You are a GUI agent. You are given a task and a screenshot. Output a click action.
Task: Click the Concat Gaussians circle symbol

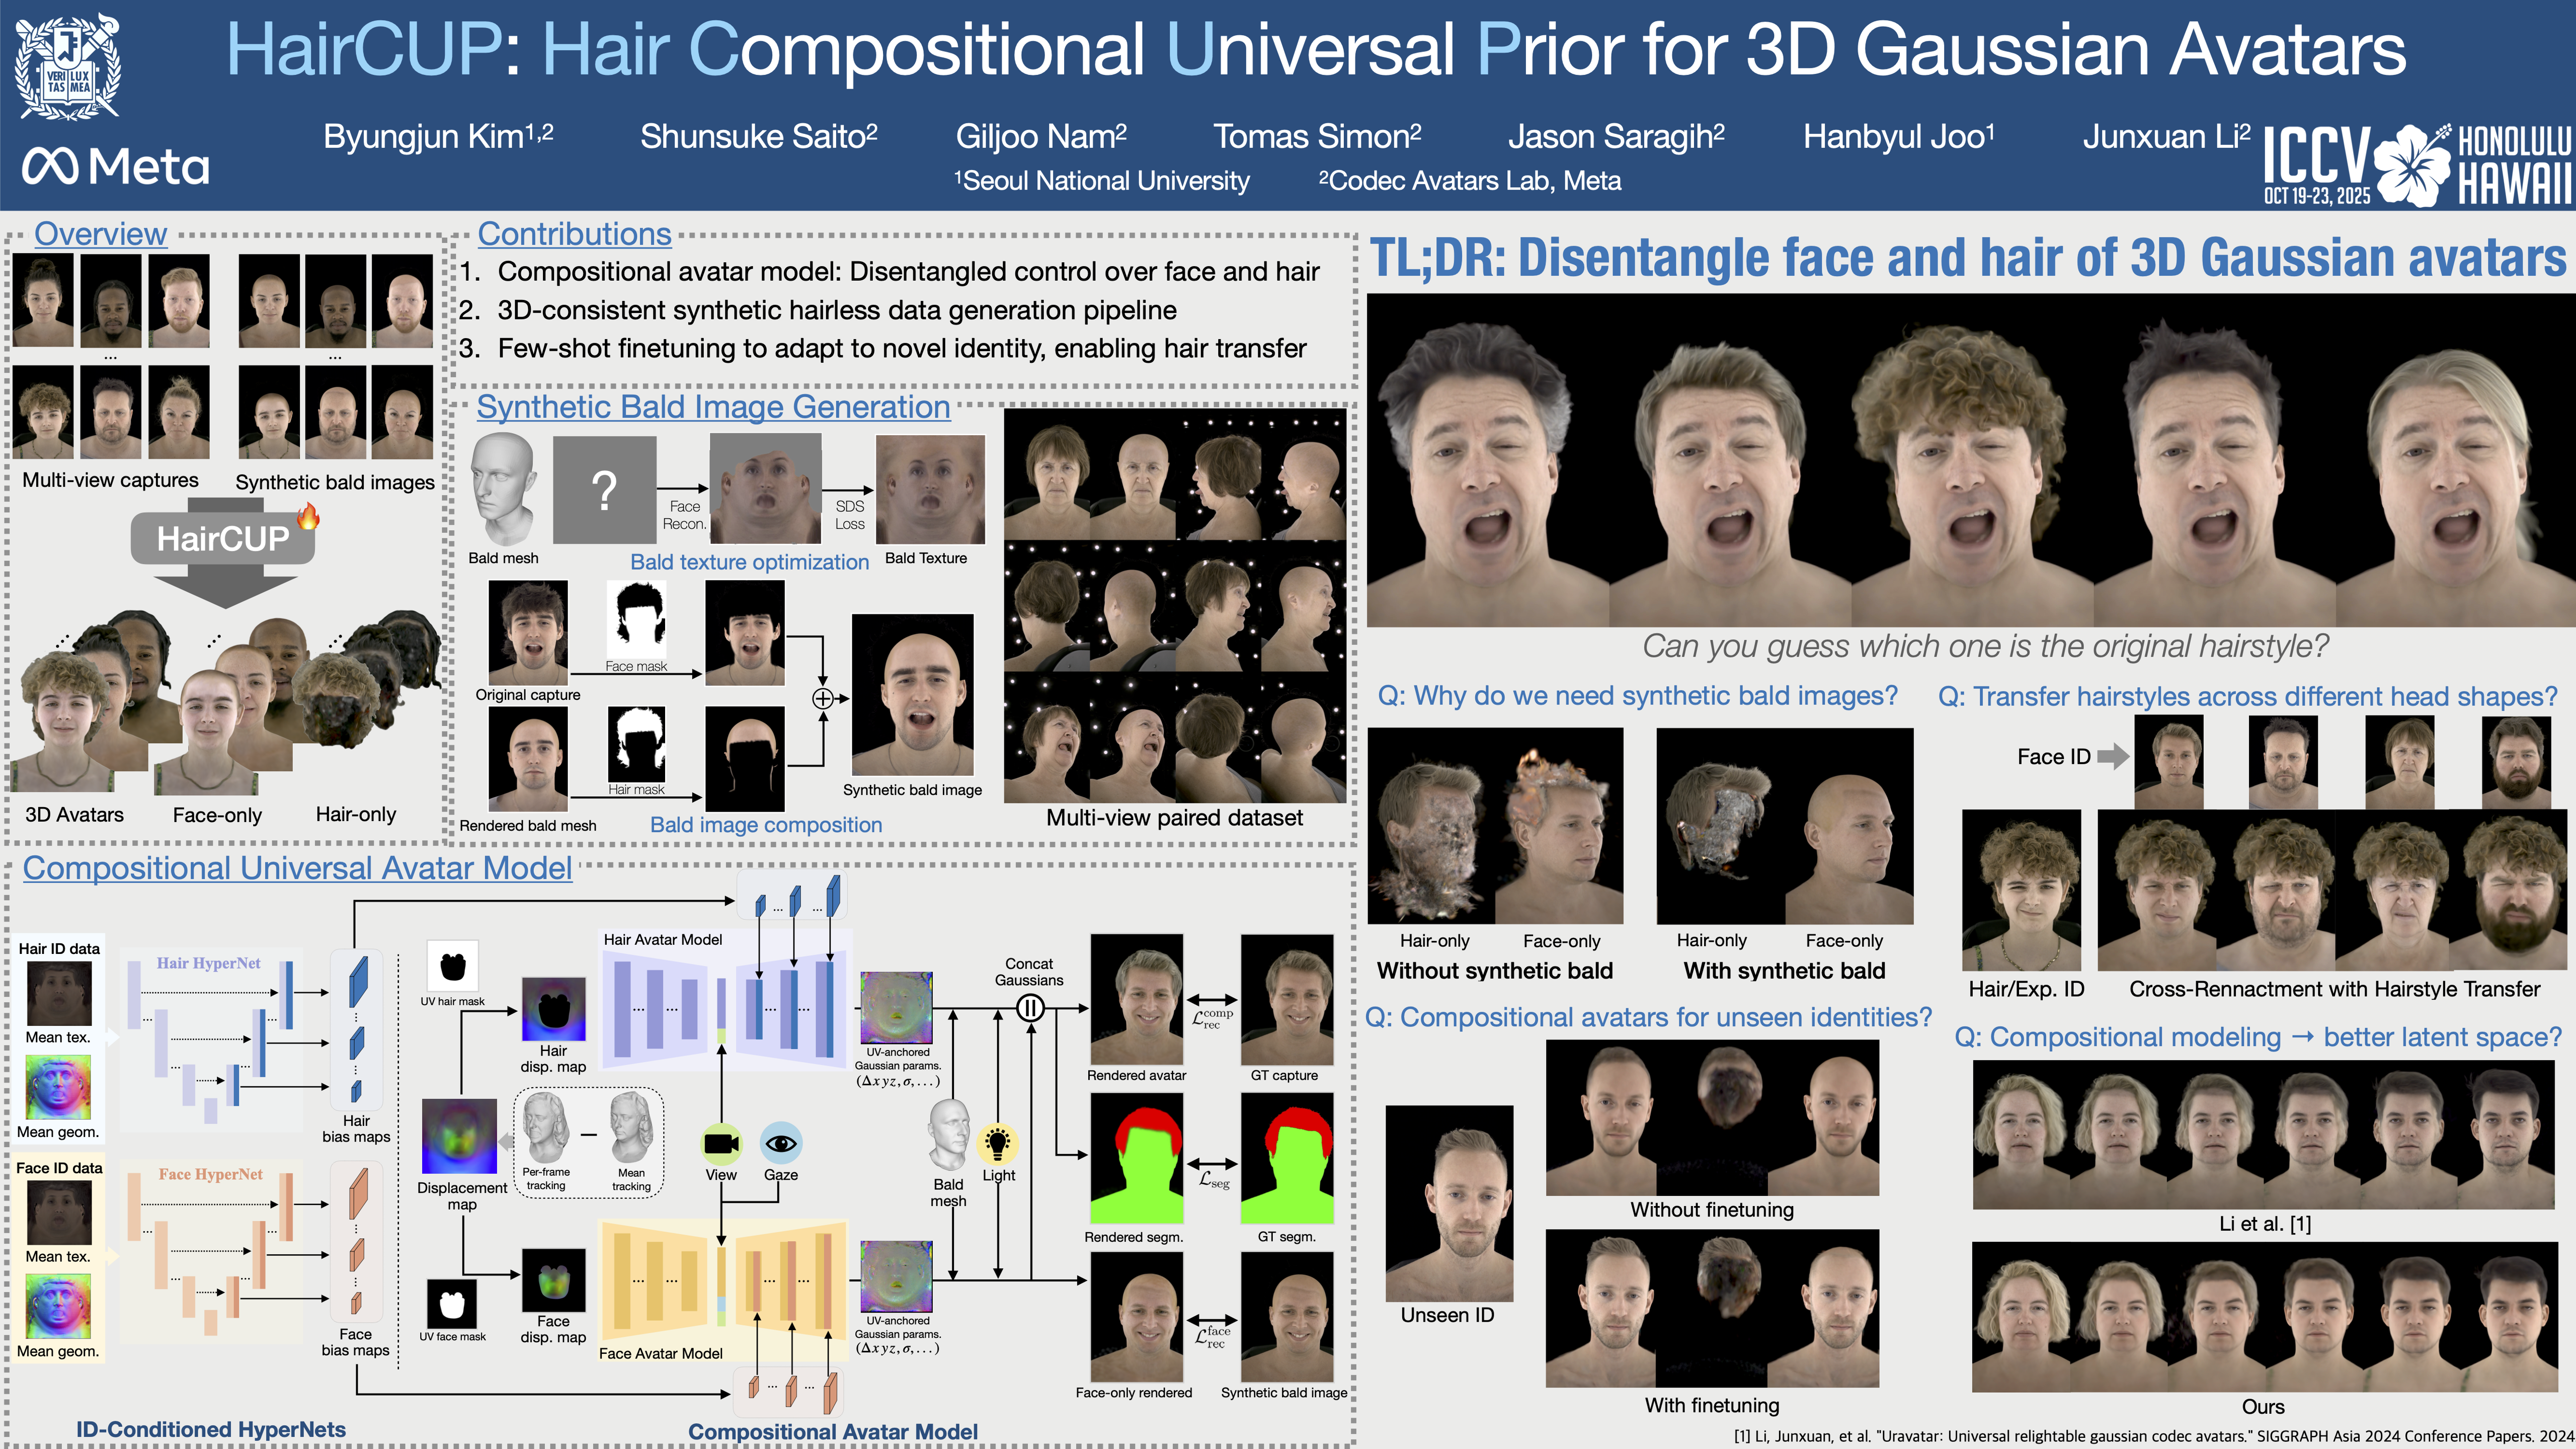point(1030,1008)
